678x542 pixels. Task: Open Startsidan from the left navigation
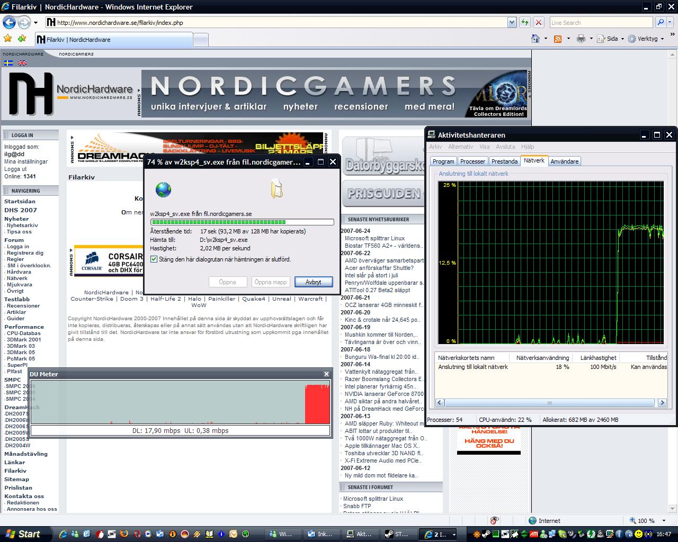[x=20, y=201]
